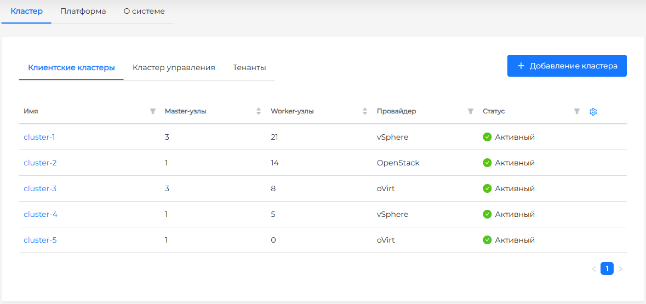Click the filter icon in Имя column
646x304 pixels.
pos(153,111)
